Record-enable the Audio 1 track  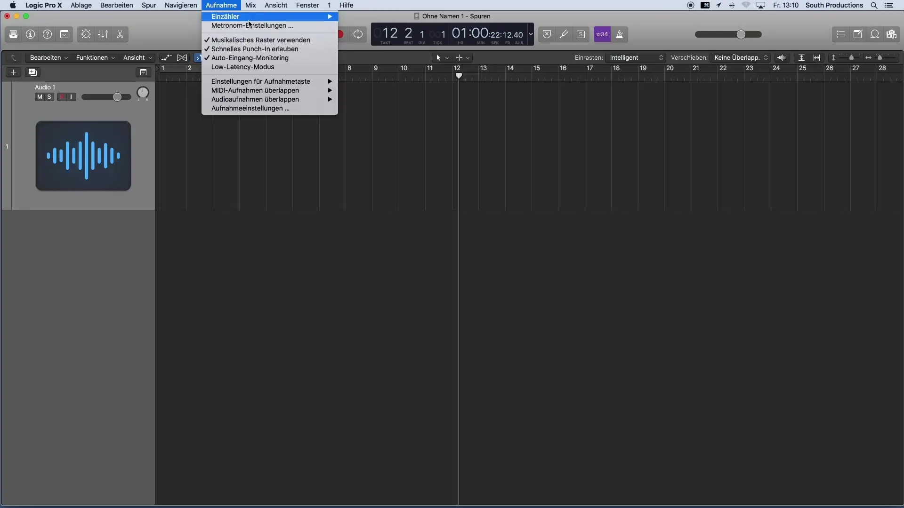(62, 97)
